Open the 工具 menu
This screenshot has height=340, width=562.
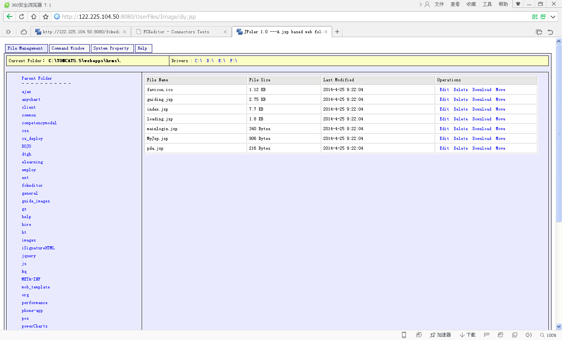(487, 4)
